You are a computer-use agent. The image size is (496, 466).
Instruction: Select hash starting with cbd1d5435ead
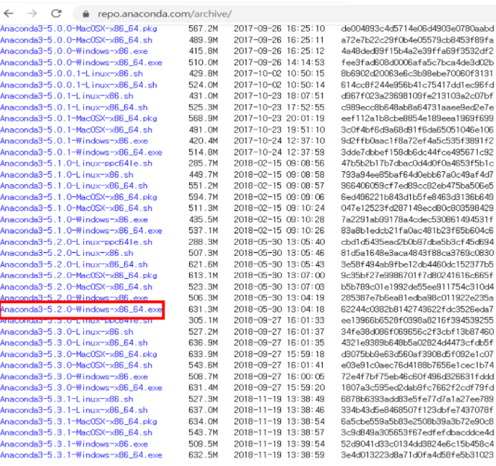(x=417, y=243)
